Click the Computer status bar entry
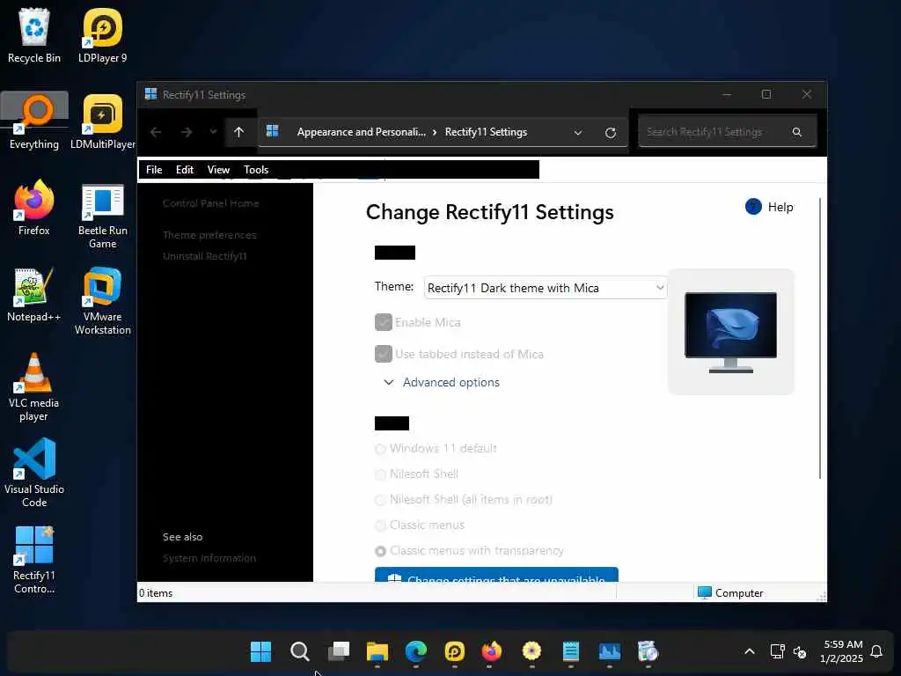This screenshot has width=901, height=676. coord(729,592)
